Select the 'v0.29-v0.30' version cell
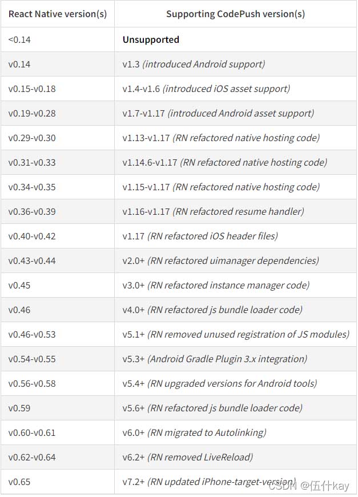Screen dimensions: 358x497 click(x=32, y=138)
